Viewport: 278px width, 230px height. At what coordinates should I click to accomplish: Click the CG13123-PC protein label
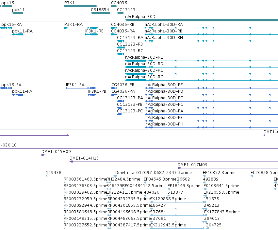130,111
